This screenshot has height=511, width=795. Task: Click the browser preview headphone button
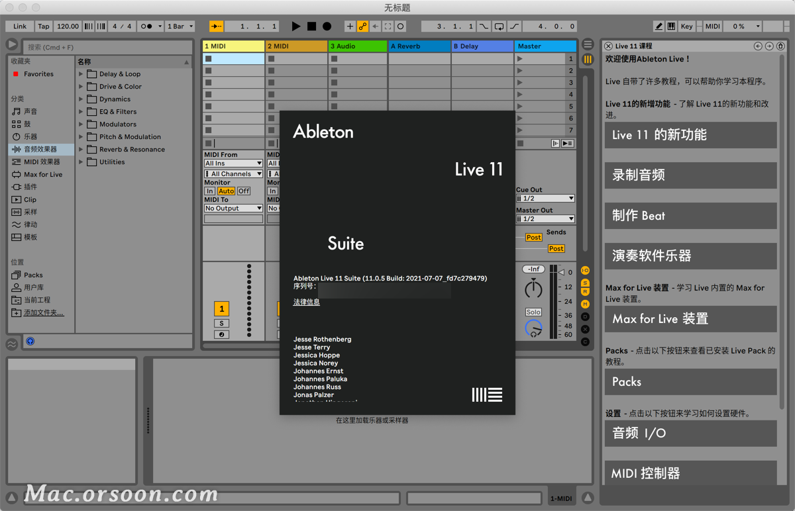pyautogui.click(x=30, y=342)
